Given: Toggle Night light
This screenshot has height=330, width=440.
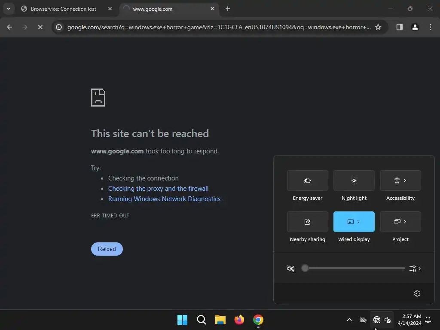Looking at the screenshot, I should (354, 180).
